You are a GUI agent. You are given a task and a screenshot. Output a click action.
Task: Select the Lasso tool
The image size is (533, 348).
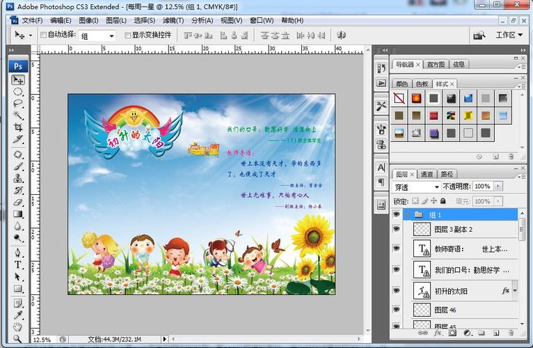click(18, 104)
